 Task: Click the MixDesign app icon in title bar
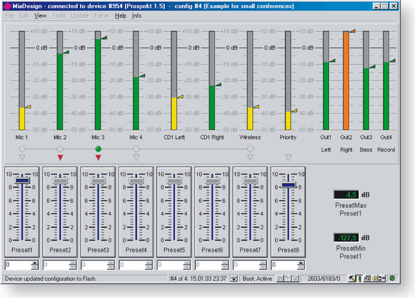[x=8, y=6]
